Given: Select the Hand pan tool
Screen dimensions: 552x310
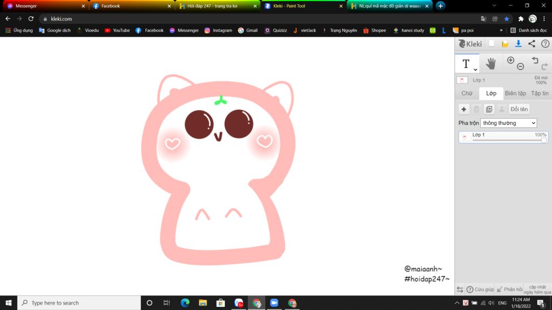Looking at the screenshot, I should pyautogui.click(x=491, y=64).
